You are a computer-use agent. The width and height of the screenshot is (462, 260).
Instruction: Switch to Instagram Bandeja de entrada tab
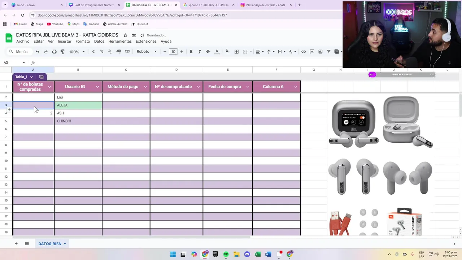click(x=266, y=5)
